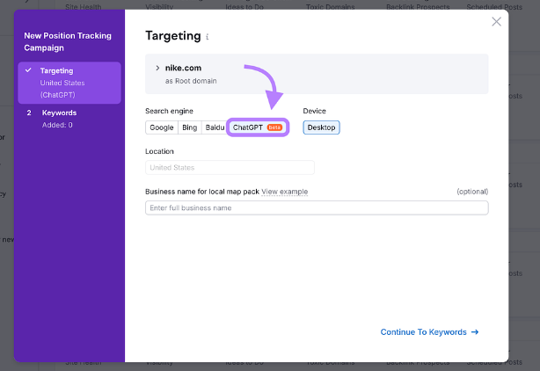Continue To Keywords
Screen dimensions: 540x371
tap(429, 332)
